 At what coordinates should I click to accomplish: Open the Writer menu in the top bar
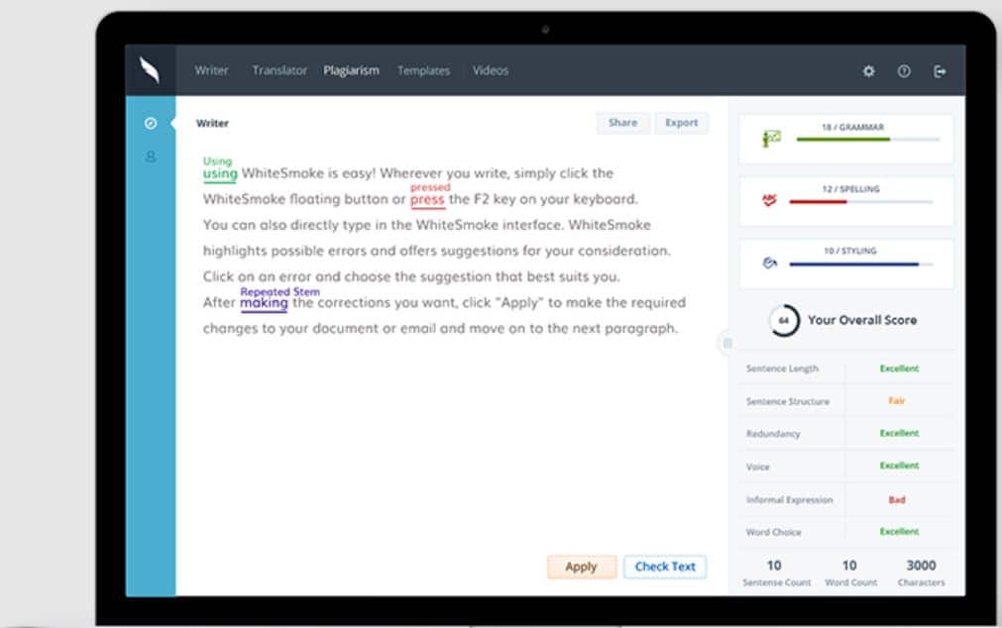(211, 70)
